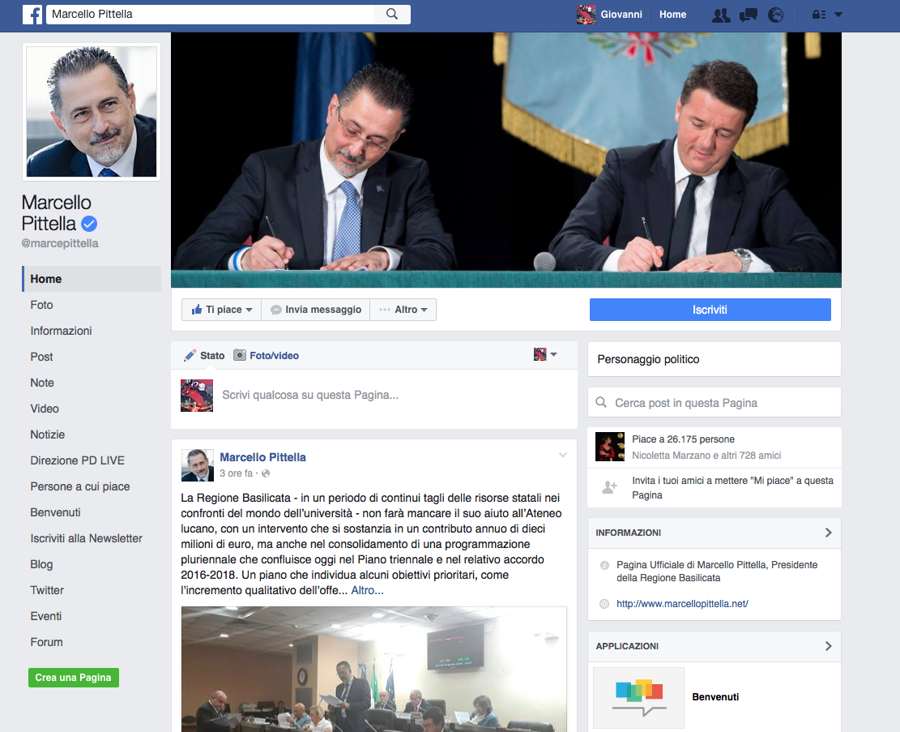Click 3 ore fa timestamp
The height and width of the screenshot is (732, 900).
(x=236, y=473)
